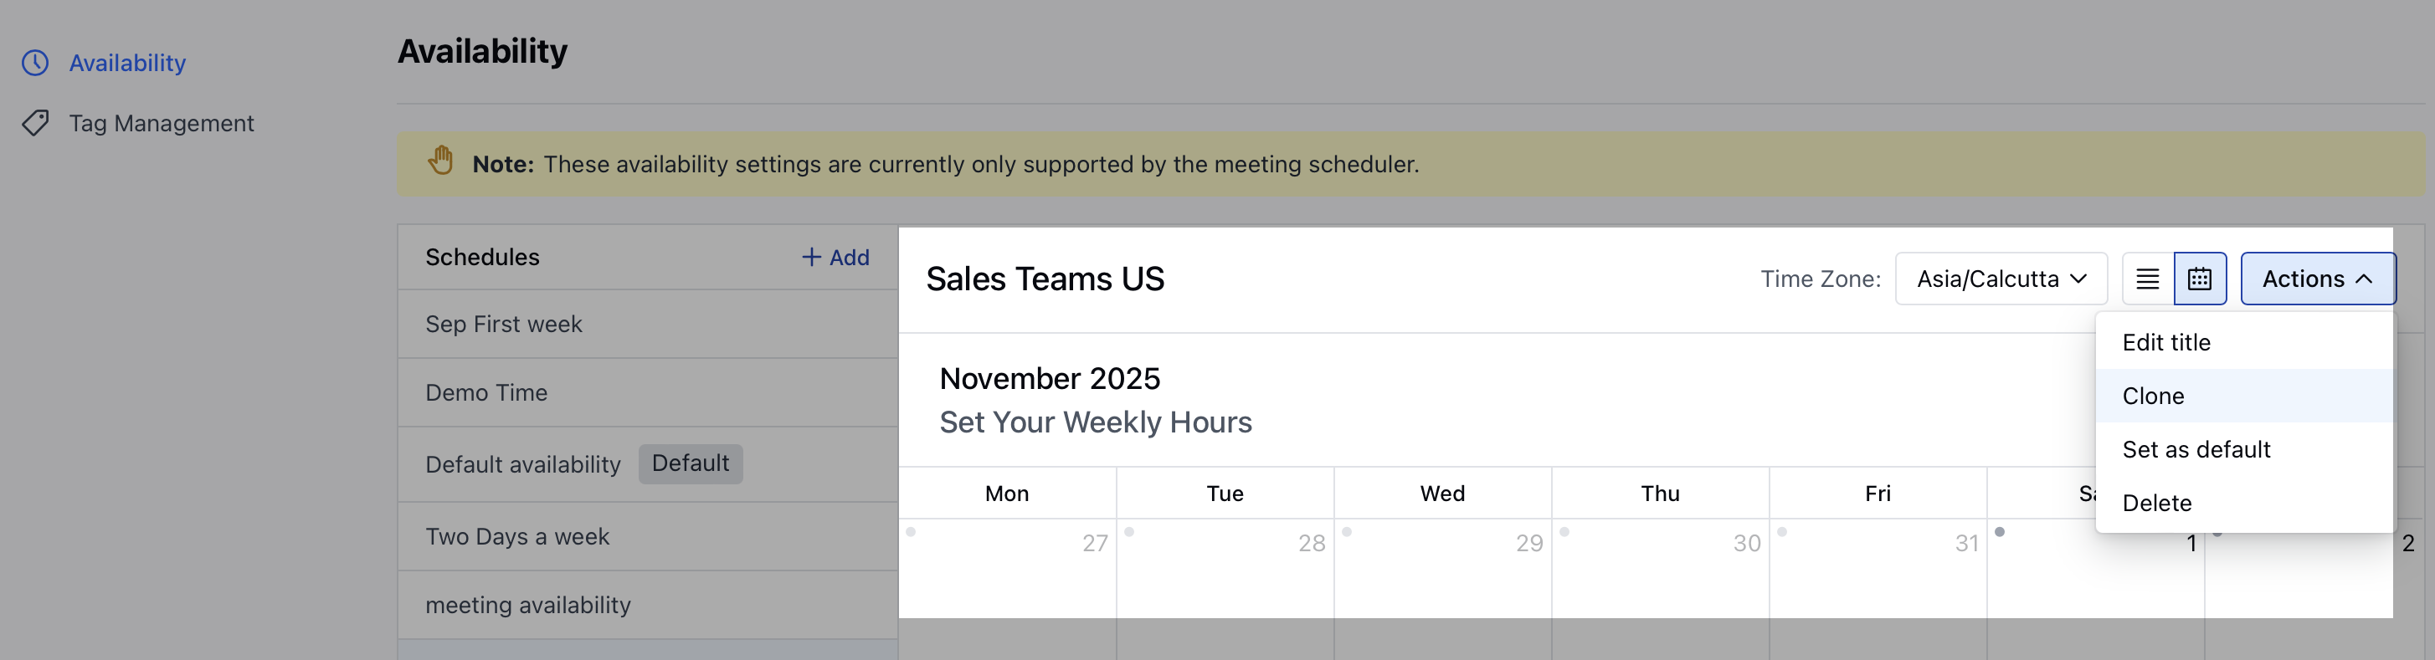This screenshot has height=660, width=2435.
Task: Open the Tag Management page link
Action: click(x=161, y=124)
